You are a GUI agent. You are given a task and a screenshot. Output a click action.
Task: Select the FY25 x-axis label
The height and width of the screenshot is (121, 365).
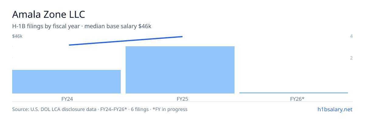(180, 99)
